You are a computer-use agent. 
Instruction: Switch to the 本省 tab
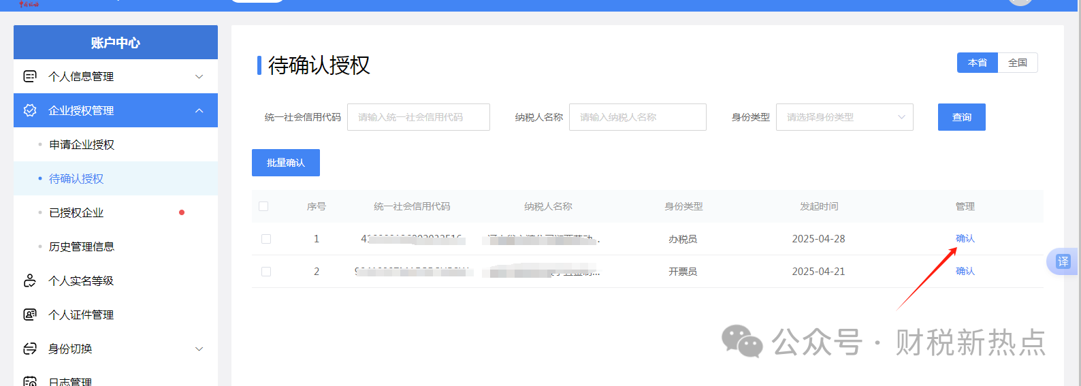pyautogui.click(x=978, y=63)
